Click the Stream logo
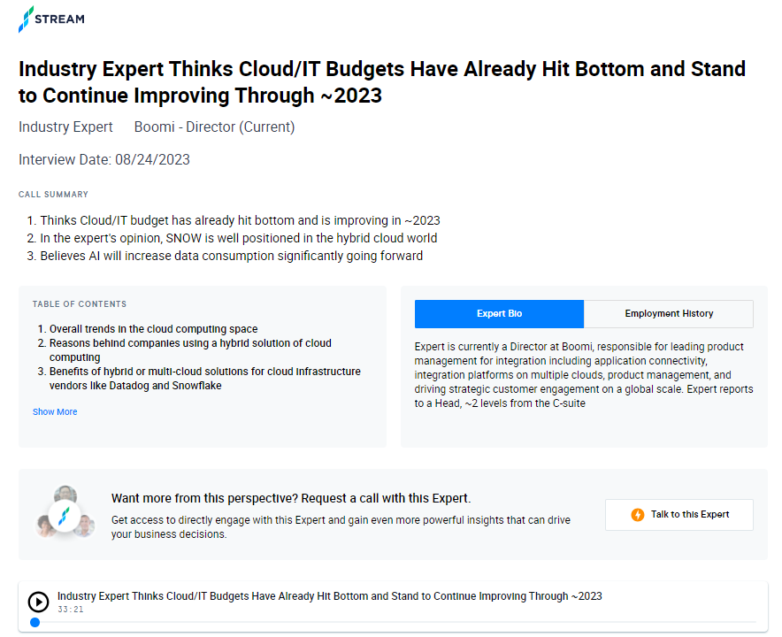The image size is (782, 637). click(x=50, y=19)
